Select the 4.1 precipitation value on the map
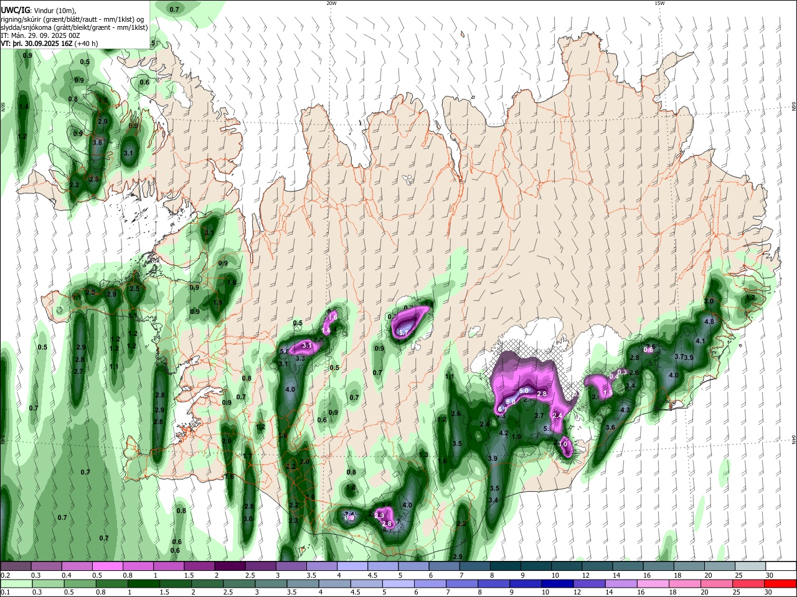 (x=700, y=341)
